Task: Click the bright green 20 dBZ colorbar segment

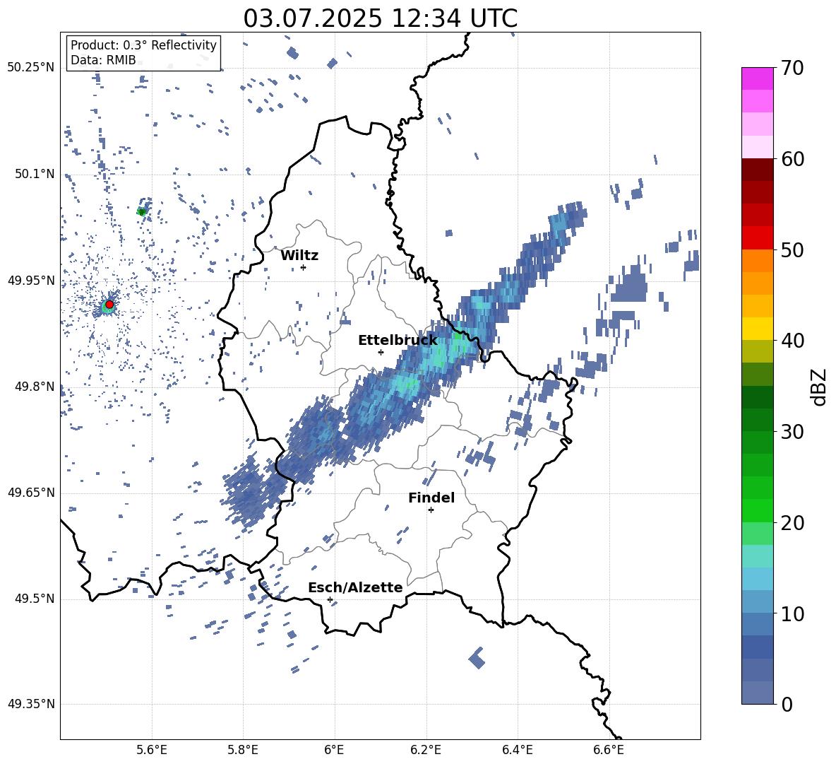Action: (757, 510)
